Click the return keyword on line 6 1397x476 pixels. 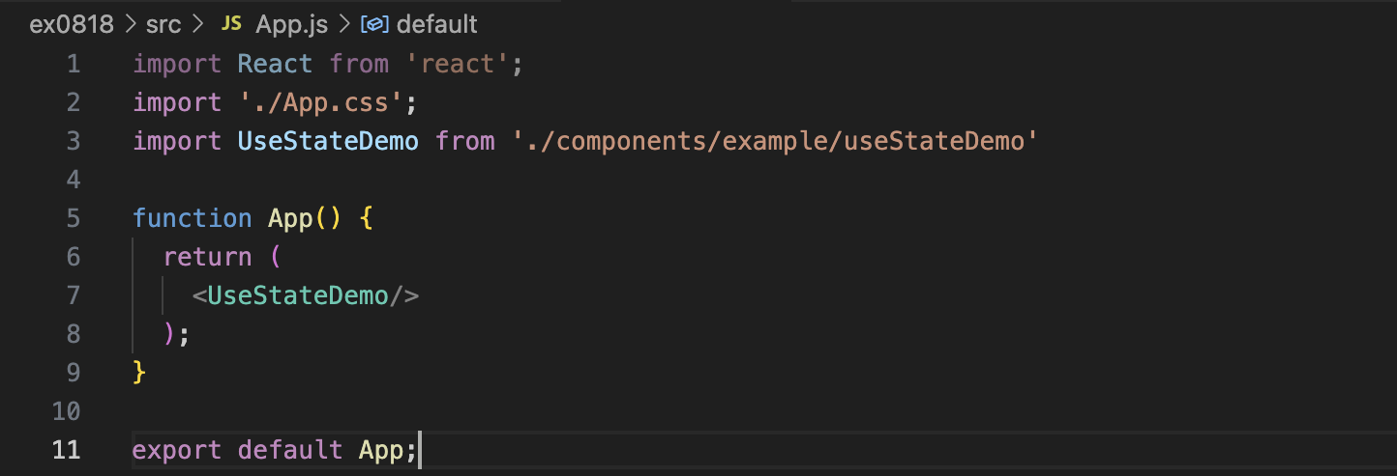point(208,257)
